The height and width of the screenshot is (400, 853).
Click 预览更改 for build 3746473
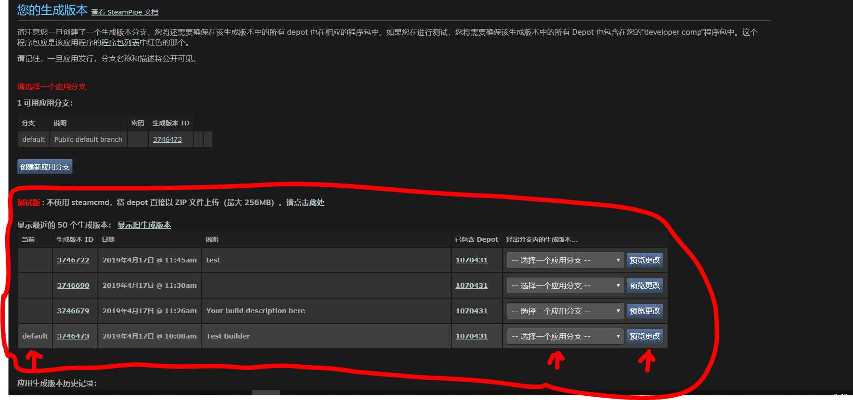pos(645,336)
